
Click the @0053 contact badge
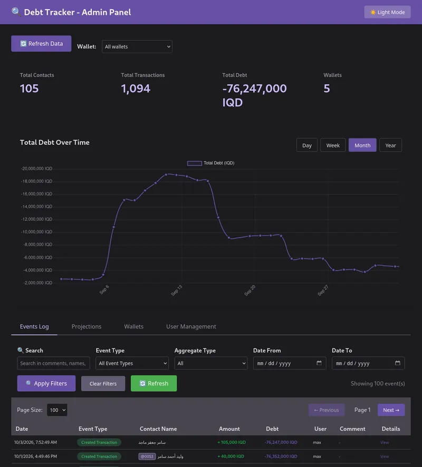click(x=147, y=456)
